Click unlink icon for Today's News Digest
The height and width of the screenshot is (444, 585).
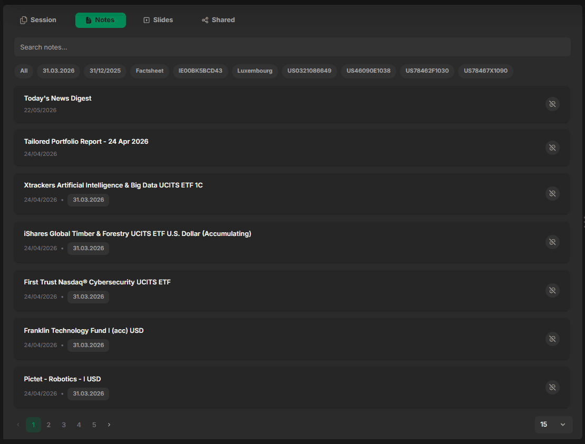552,104
